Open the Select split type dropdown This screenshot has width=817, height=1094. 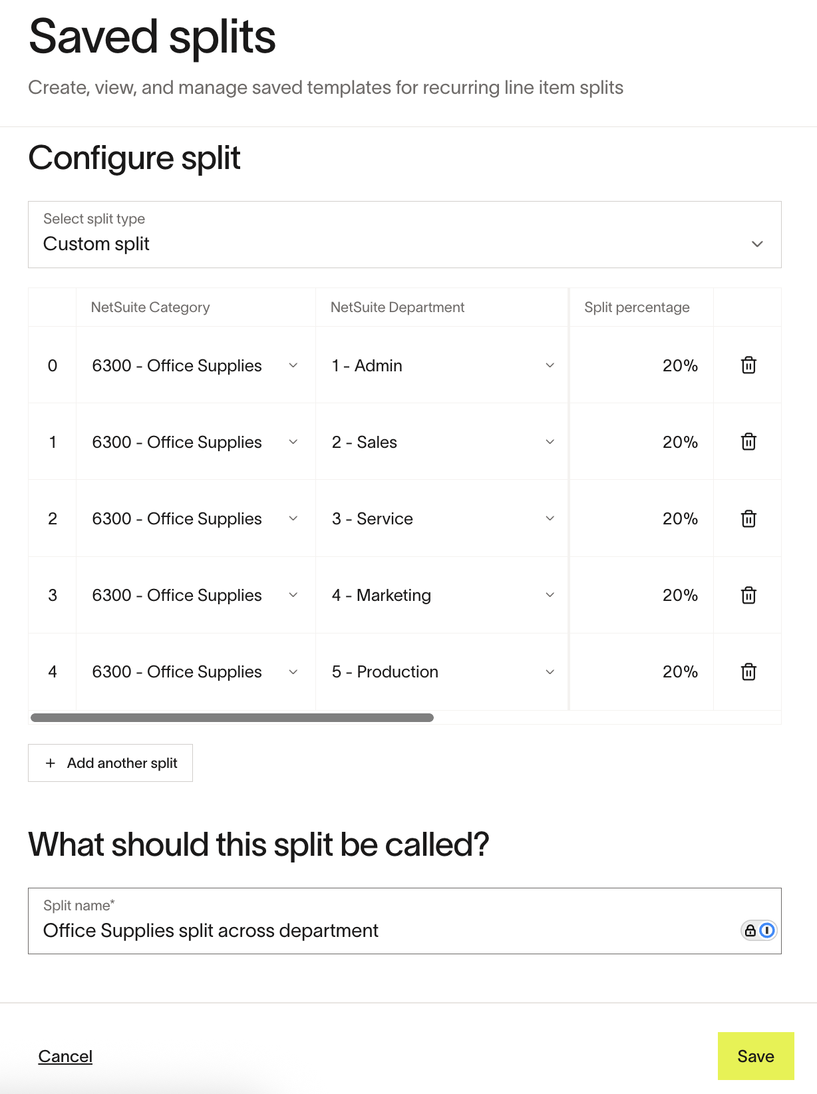[x=405, y=235]
